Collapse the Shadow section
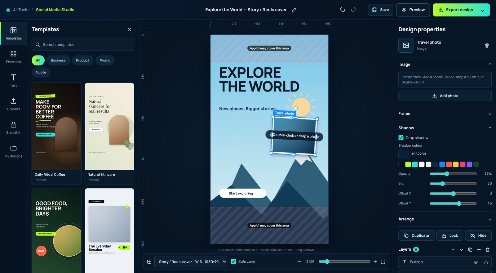 490,128
